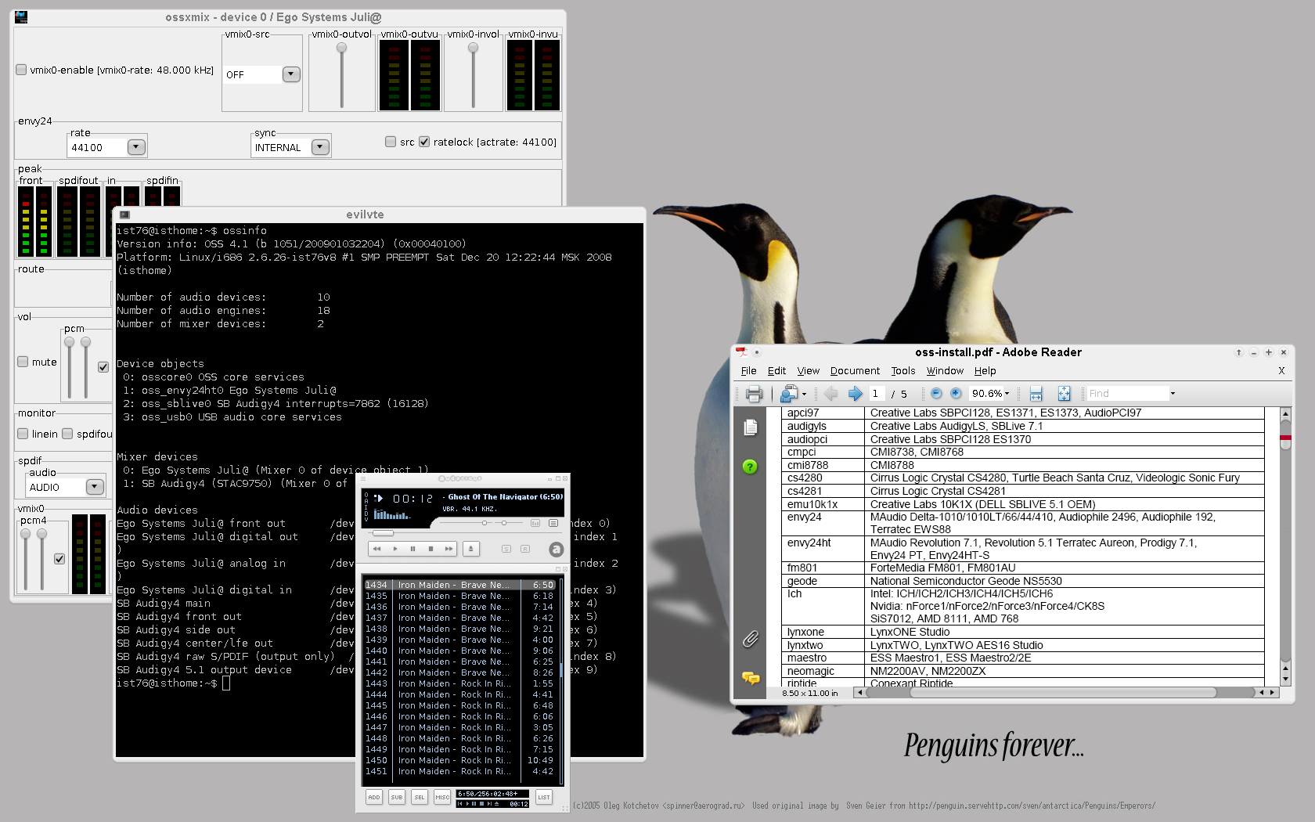Print the PDF in Adobe Reader

click(x=754, y=394)
